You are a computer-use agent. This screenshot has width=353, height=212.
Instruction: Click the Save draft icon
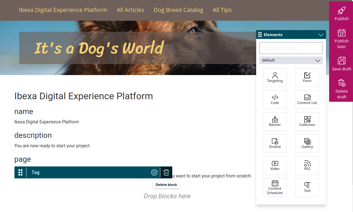(x=341, y=61)
